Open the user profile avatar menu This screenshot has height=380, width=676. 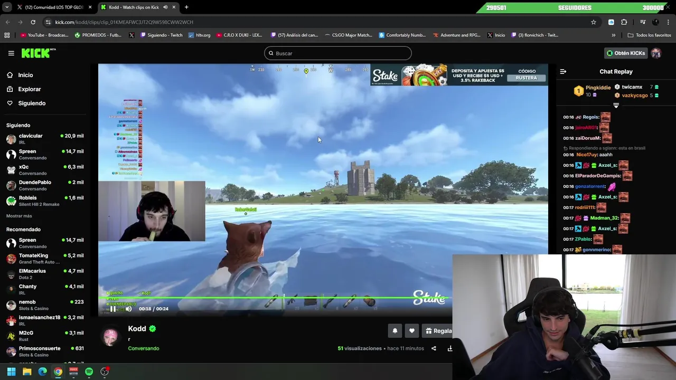pyautogui.click(x=656, y=53)
